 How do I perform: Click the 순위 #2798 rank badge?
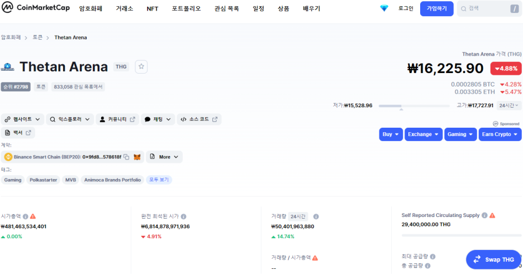(16, 87)
